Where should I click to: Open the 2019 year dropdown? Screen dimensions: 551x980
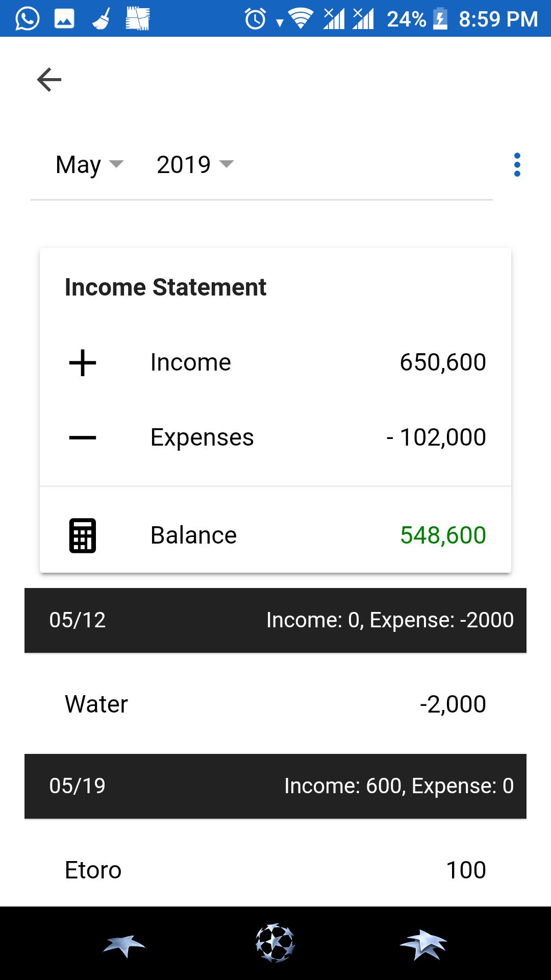(195, 164)
